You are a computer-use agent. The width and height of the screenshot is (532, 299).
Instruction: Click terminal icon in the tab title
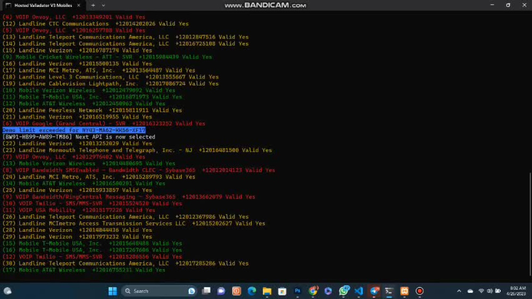coord(9,5)
